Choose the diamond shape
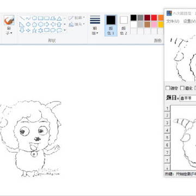Viewport: 196px width, 196px height. (x=28, y=24)
